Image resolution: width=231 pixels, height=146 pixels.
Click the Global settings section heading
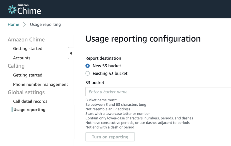tap(26, 92)
